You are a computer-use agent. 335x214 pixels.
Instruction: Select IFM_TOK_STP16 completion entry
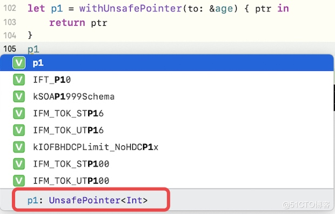pos(166,113)
